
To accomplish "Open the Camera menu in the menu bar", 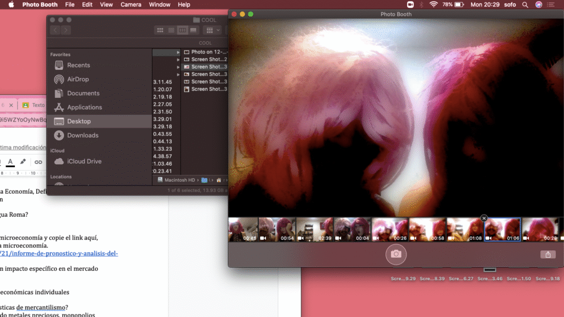I will click(131, 4).
